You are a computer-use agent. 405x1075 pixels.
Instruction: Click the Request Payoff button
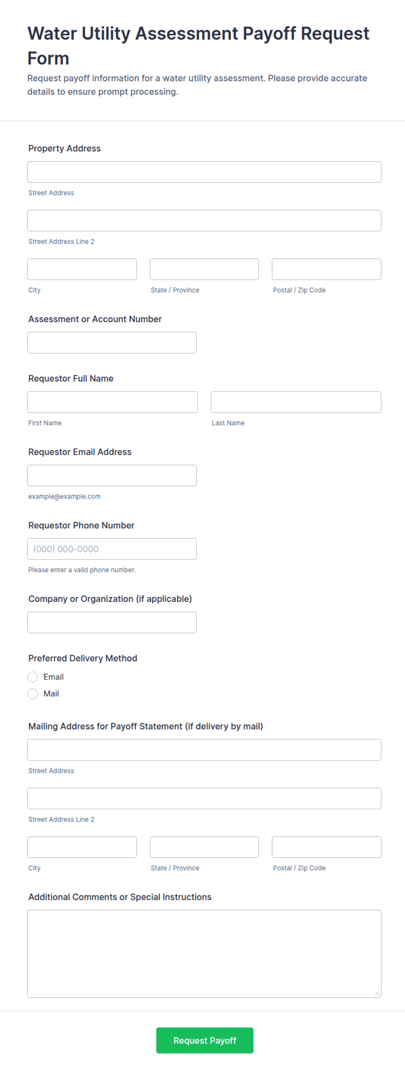(x=205, y=1040)
